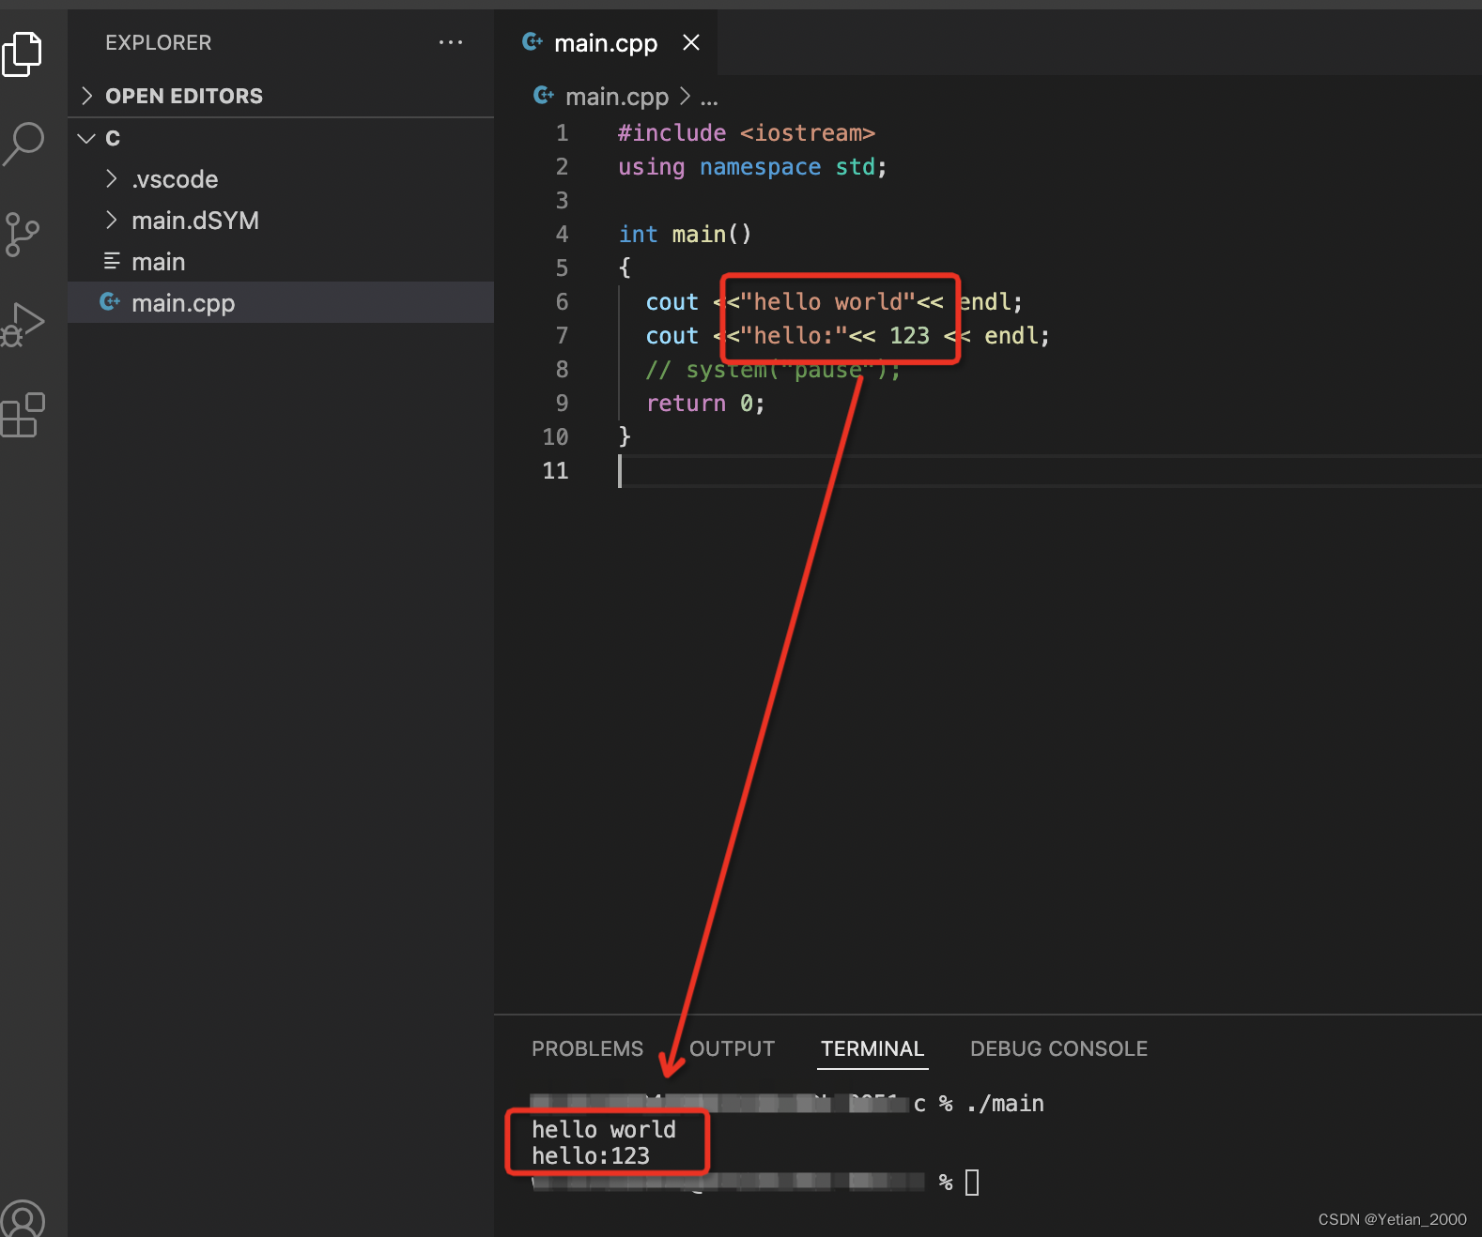Click the commented system pause line

tap(773, 369)
